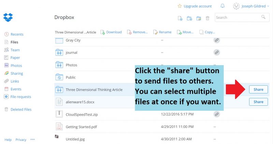Click the upload file icon

point(180,18)
